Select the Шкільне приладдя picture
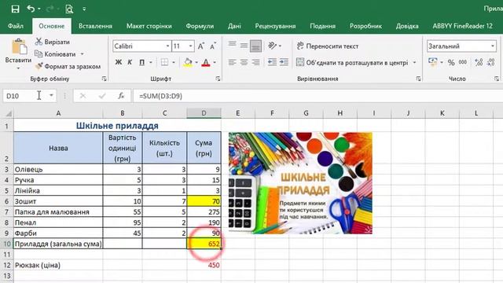The width and height of the screenshot is (503, 283). click(x=300, y=183)
